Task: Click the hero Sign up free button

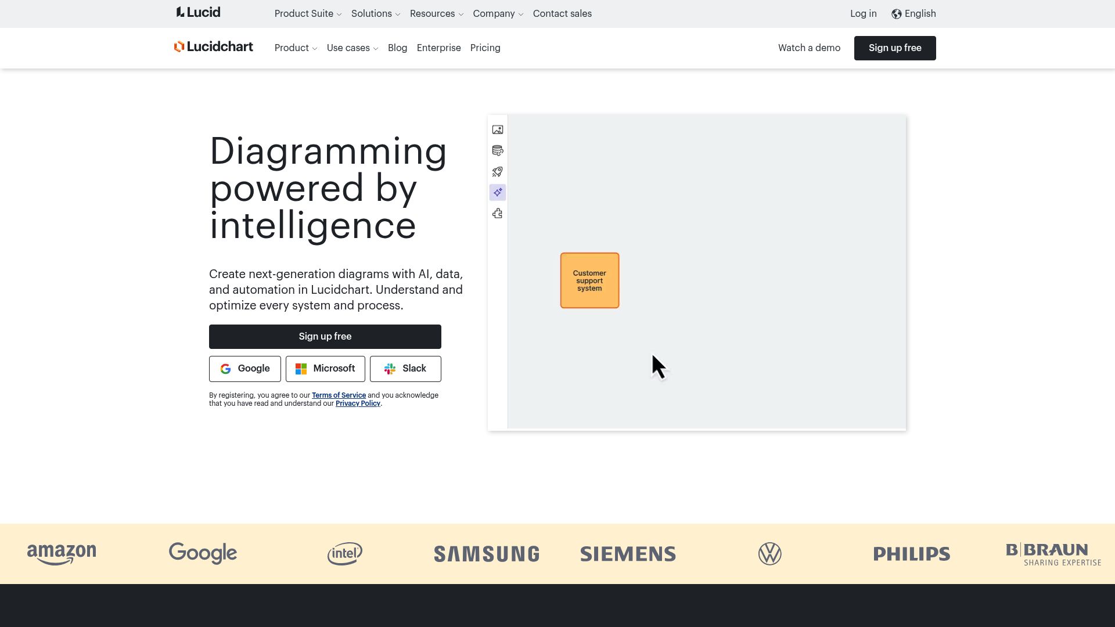Action: (325, 336)
